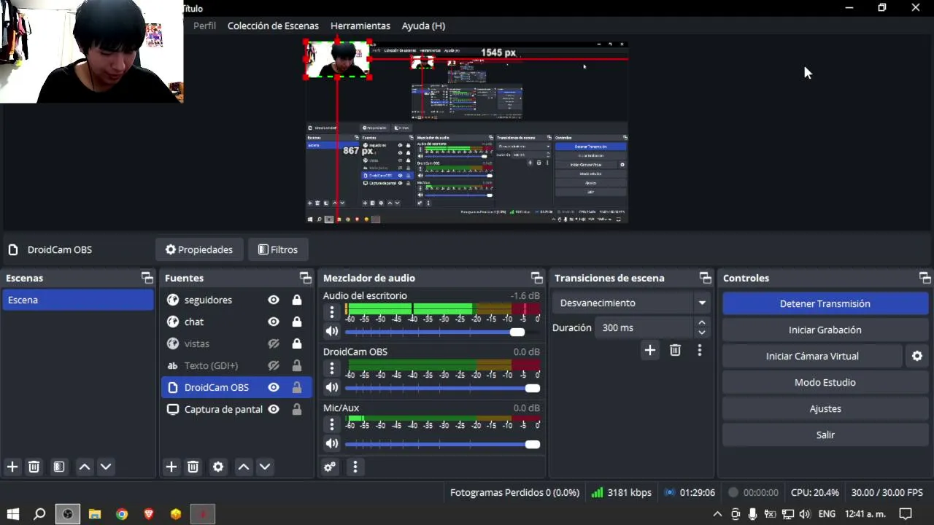
Task: Show hidden system tray icons
Action: click(717, 514)
